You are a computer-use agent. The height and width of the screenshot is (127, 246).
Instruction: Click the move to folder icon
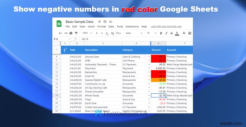tap(105, 22)
